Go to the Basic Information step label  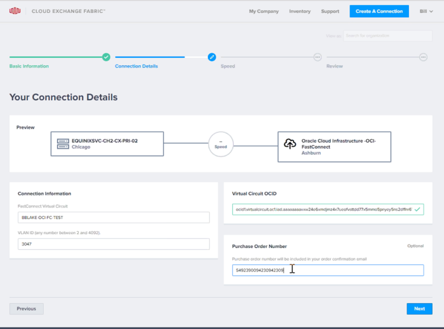tap(29, 66)
